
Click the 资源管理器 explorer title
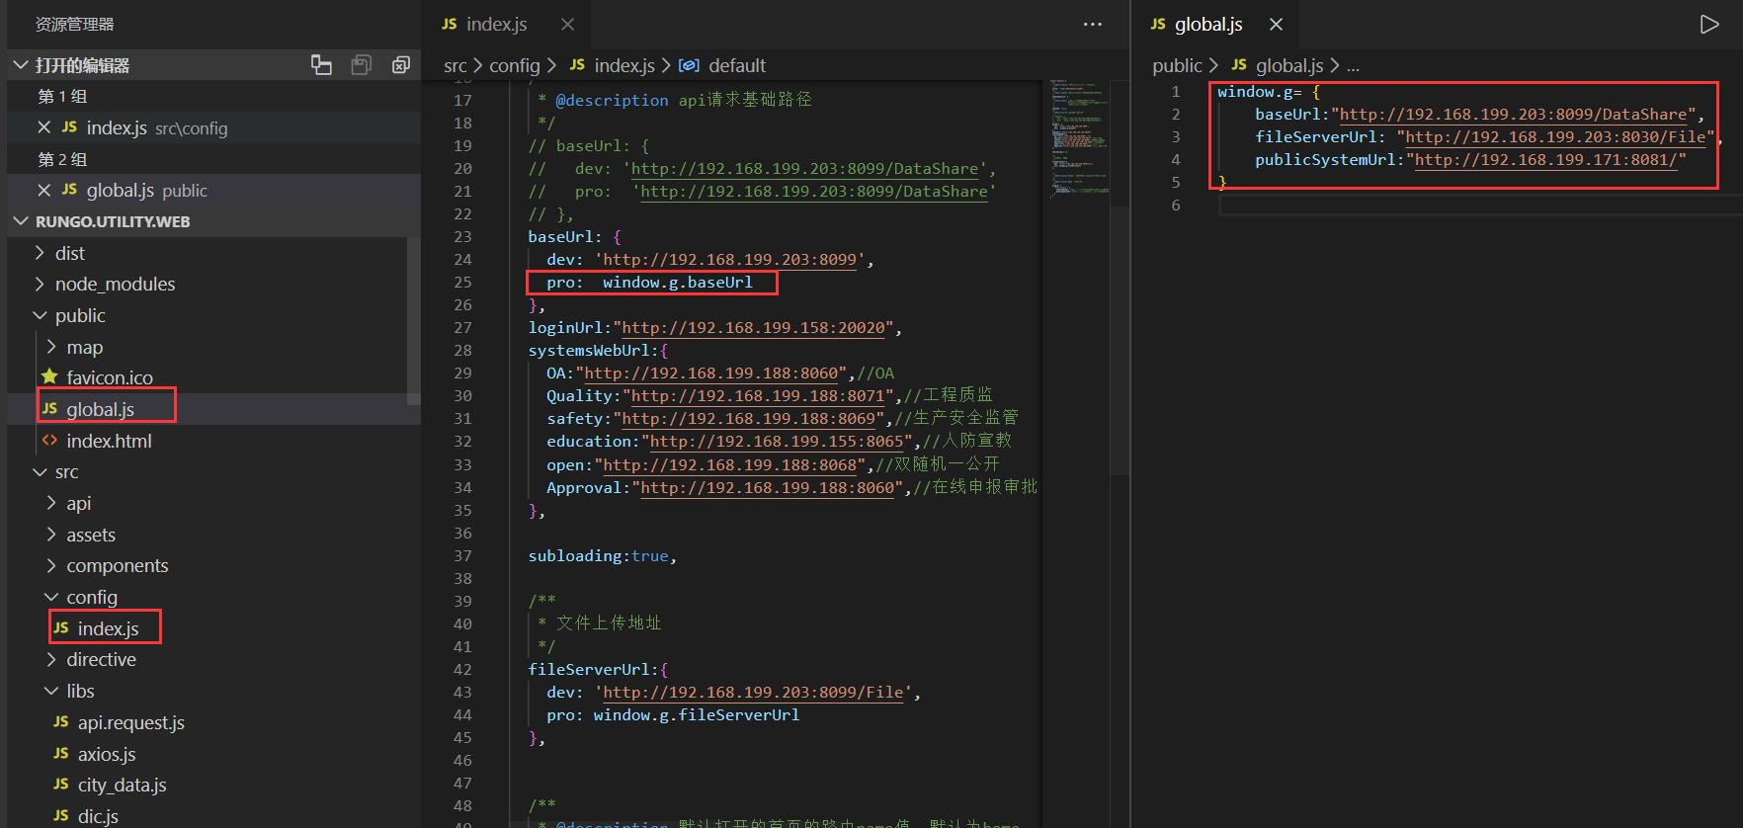(75, 25)
